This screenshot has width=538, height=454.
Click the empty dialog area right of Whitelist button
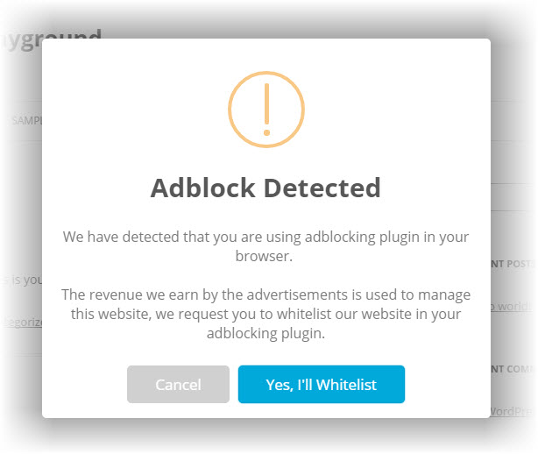[x=447, y=385]
